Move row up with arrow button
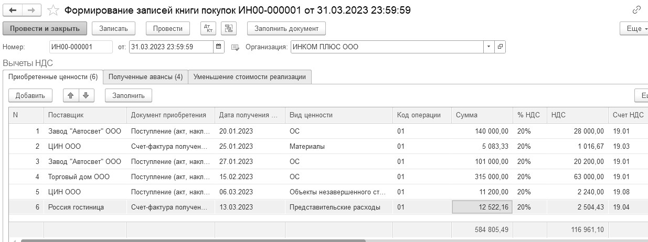This screenshot has width=648, height=242. click(x=70, y=95)
